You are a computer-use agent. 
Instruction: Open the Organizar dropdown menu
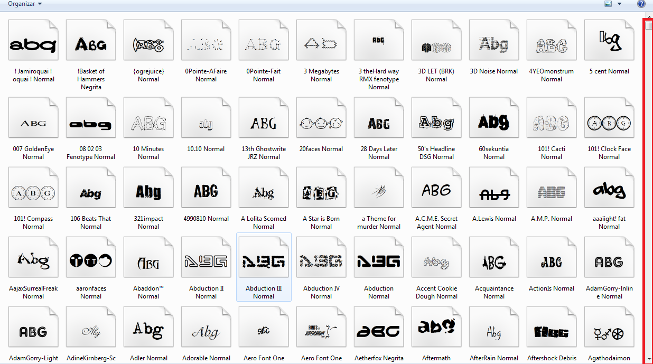tap(24, 4)
